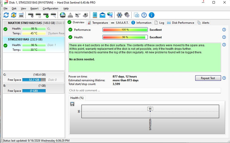Click the disk with gray dial icon
This screenshot has height=143, width=230.
[31, 15]
